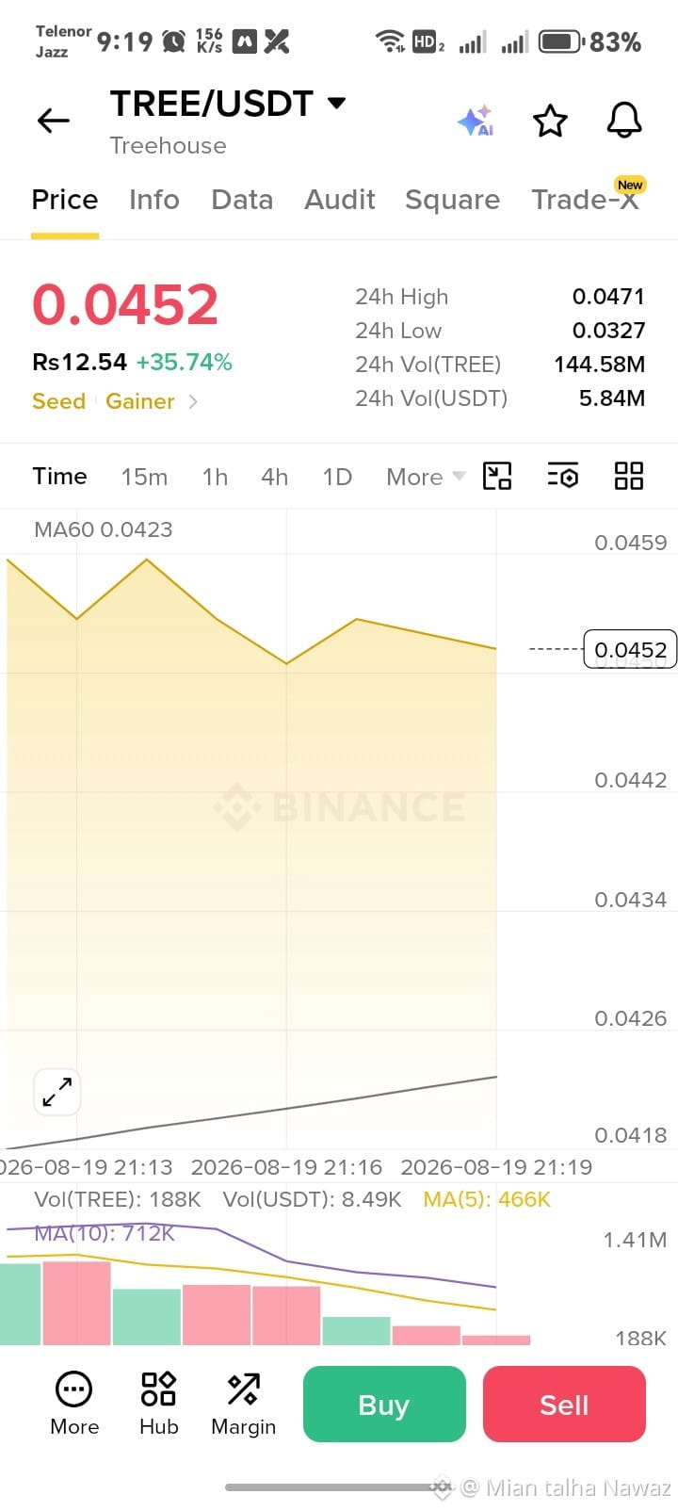Open price alert bell icon
The image size is (678, 1511).
[623, 120]
